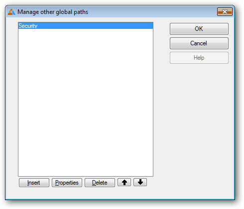The height and width of the screenshot is (209, 244).
Task: Close the Manage other global paths dialog
Action: (225, 12)
